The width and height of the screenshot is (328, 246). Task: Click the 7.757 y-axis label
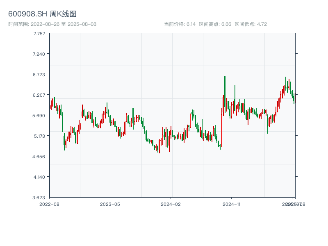coord(39,33)
